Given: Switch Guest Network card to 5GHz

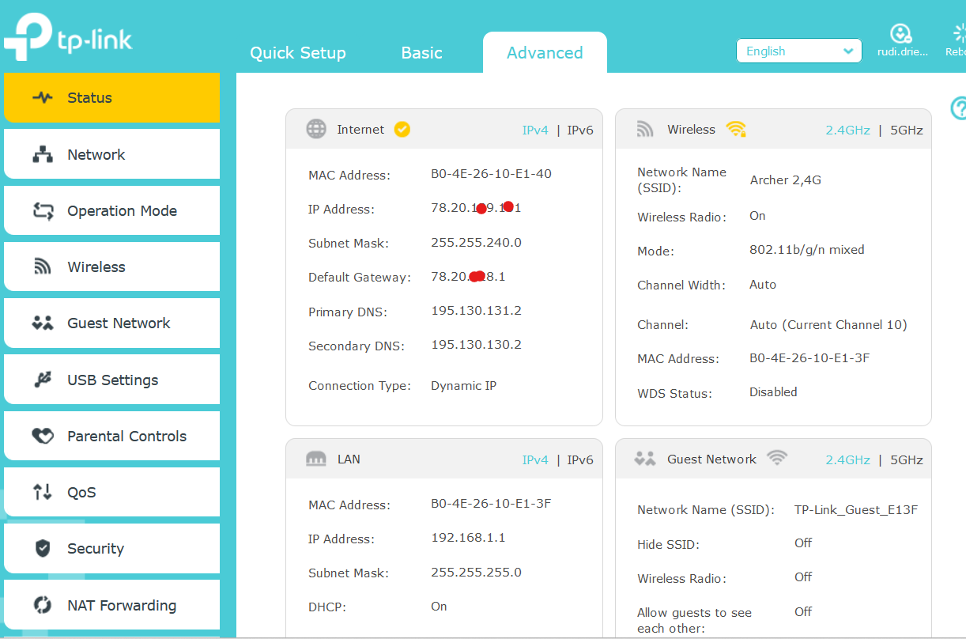Looking at the screenshot, I should click(x=907, y=460).
